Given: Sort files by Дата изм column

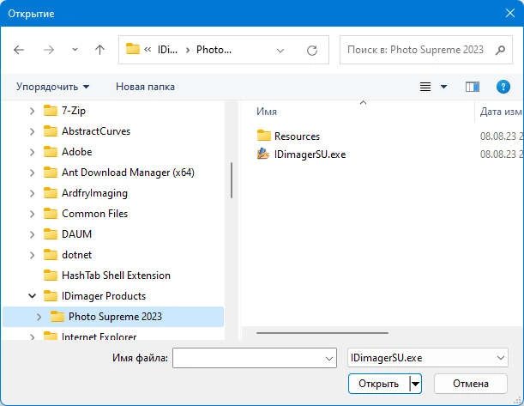Looking at the screenshot, I should pos(501,112).
